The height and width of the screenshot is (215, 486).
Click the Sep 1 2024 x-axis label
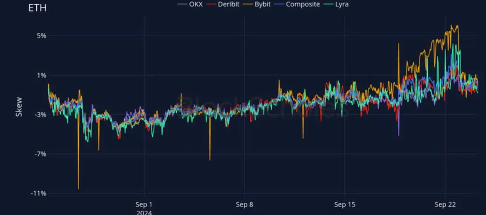click(144, 208)
